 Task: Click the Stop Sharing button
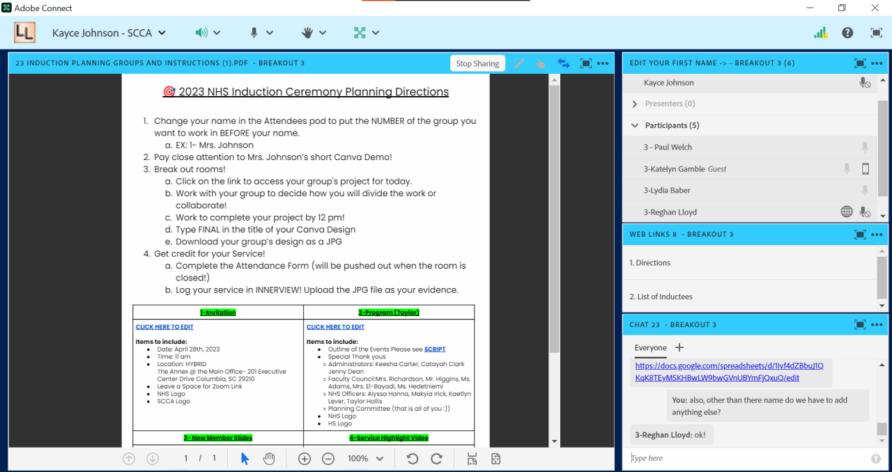click(x=477, y=63)
